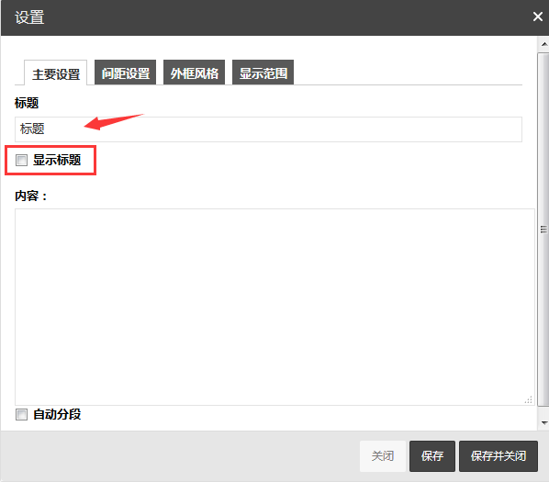Click the scrollbar up arrow
Image resolution: width=549 pixels, height=482 pixels.
[x=544, y=44]
